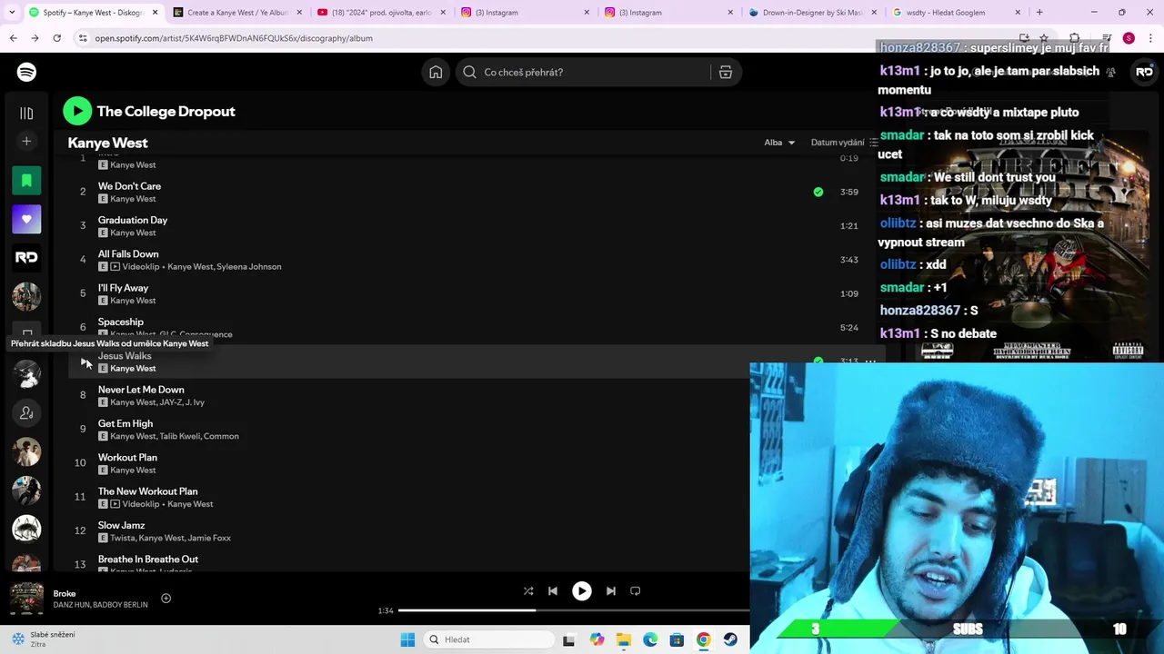The image size is (1164, 654).
Task: Open All Falls Down track
Action: pos(128,254)
